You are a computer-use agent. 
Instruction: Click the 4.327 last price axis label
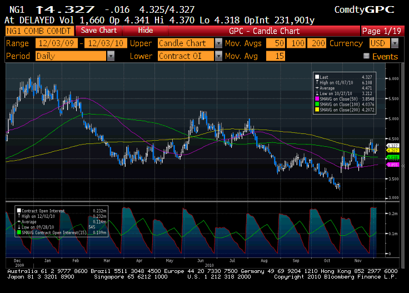[x=393, y=145]
